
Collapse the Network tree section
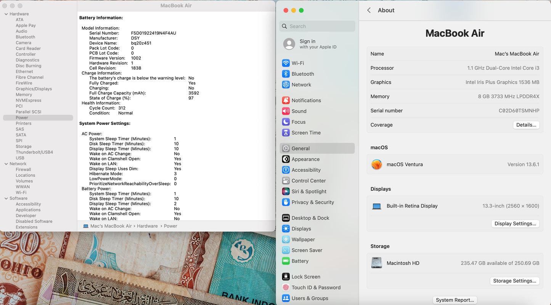6,164
